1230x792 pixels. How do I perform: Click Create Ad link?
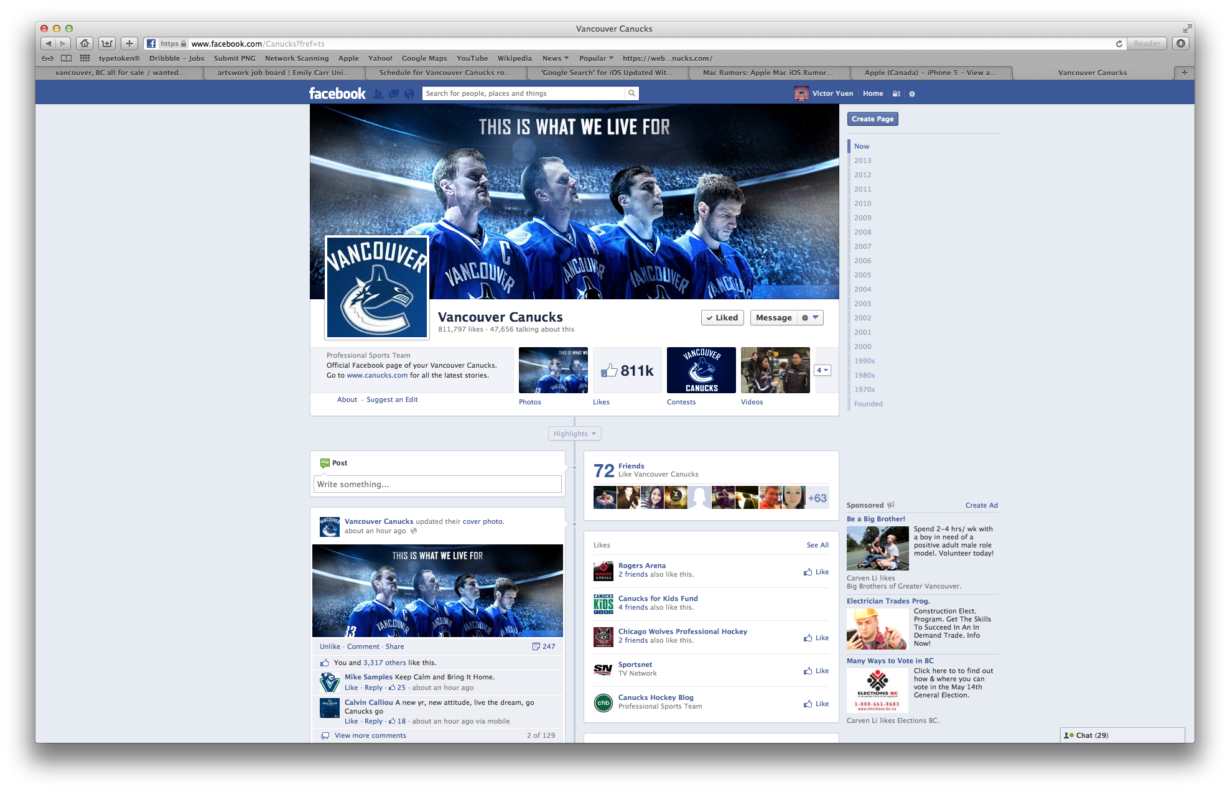(x=981, y=505)
